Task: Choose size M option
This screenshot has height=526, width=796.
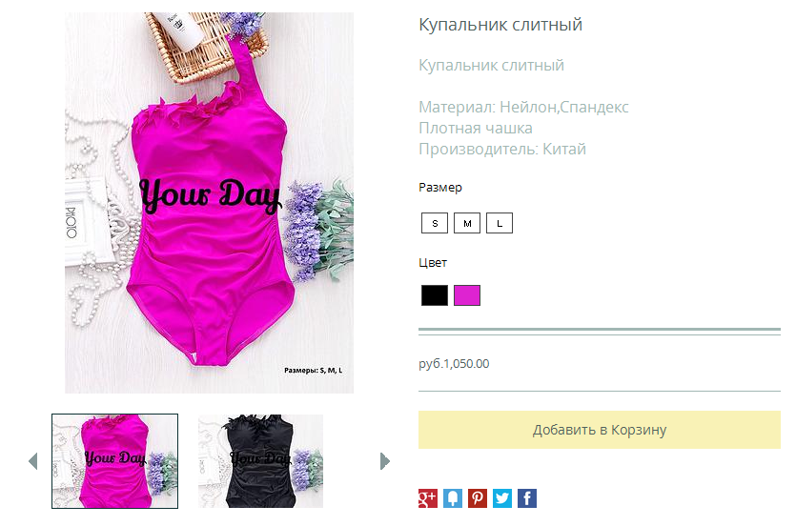Action: (467, 223)
